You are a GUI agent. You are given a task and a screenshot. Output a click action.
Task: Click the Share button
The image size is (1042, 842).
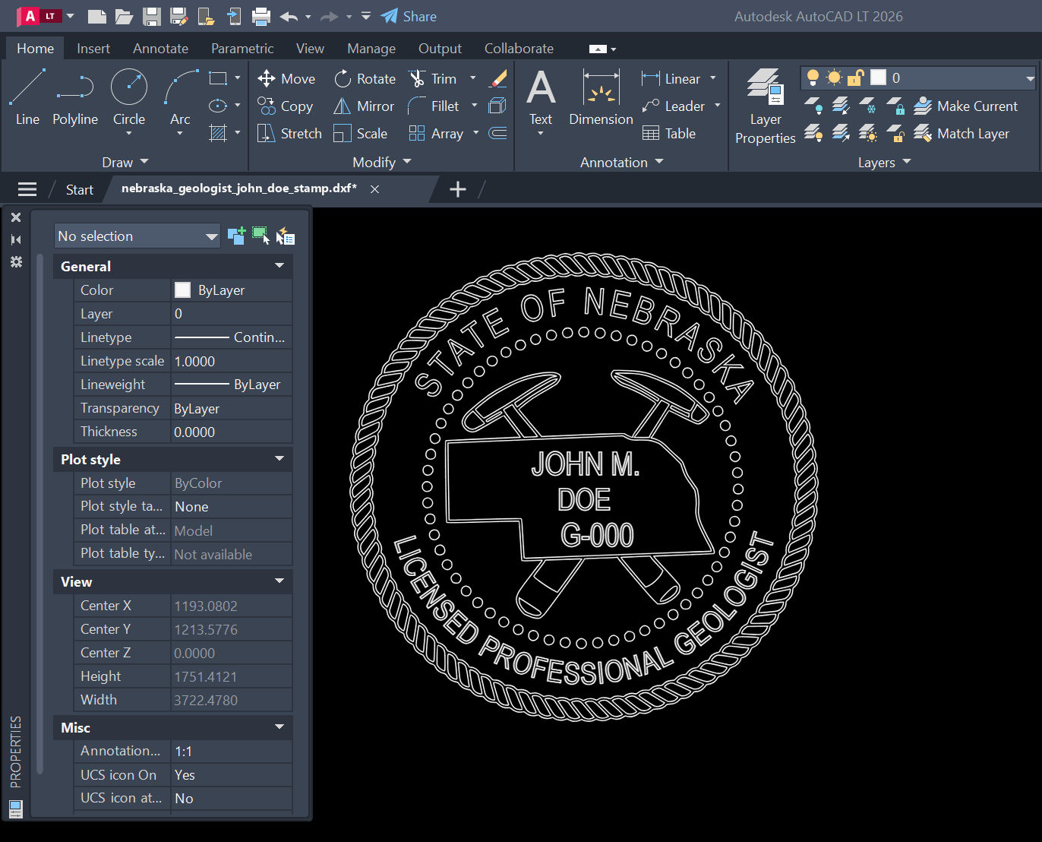409,16
